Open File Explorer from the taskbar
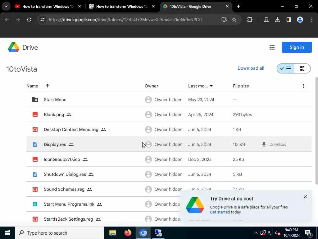Viewport: 318px width, 239px height. click(x=112, y=233)
